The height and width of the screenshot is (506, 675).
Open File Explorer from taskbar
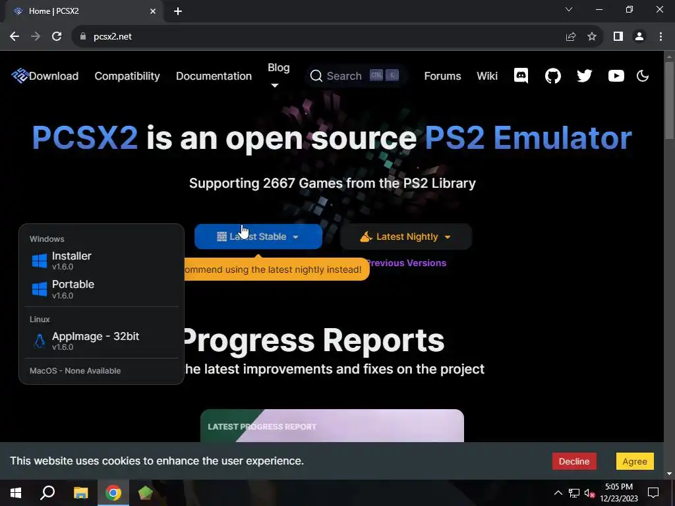80,493
